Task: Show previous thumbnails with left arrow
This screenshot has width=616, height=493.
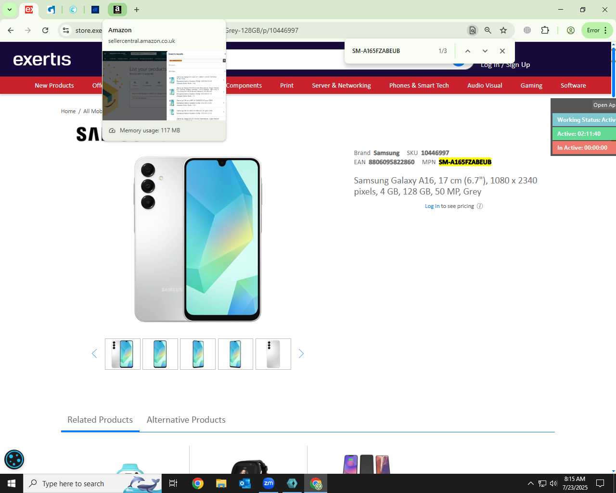Action: coord(94,354)
